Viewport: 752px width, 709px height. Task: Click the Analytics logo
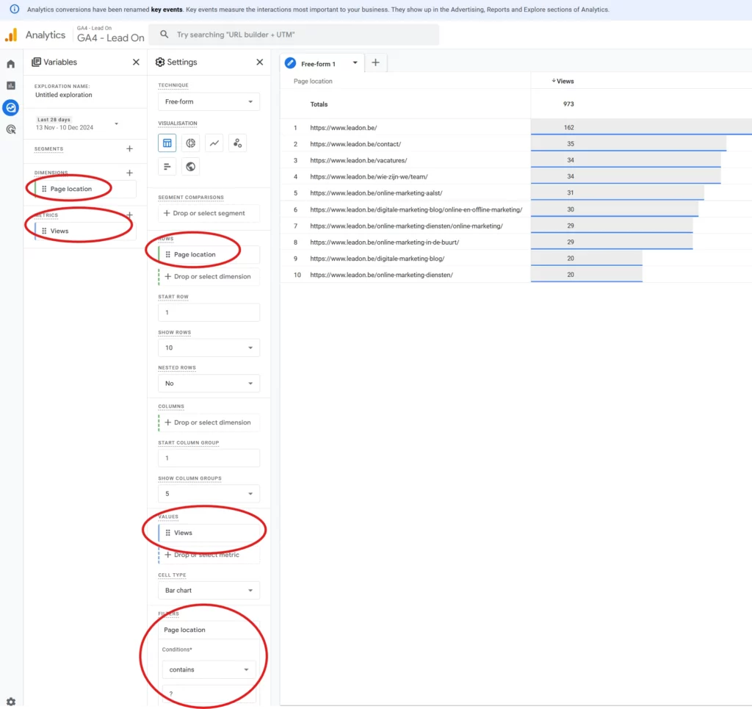[x=11, y=35]
